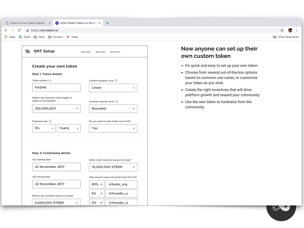This screenshot has height=228, width=304.
Task: Open the Video bookmark
Action: point(72,37)
